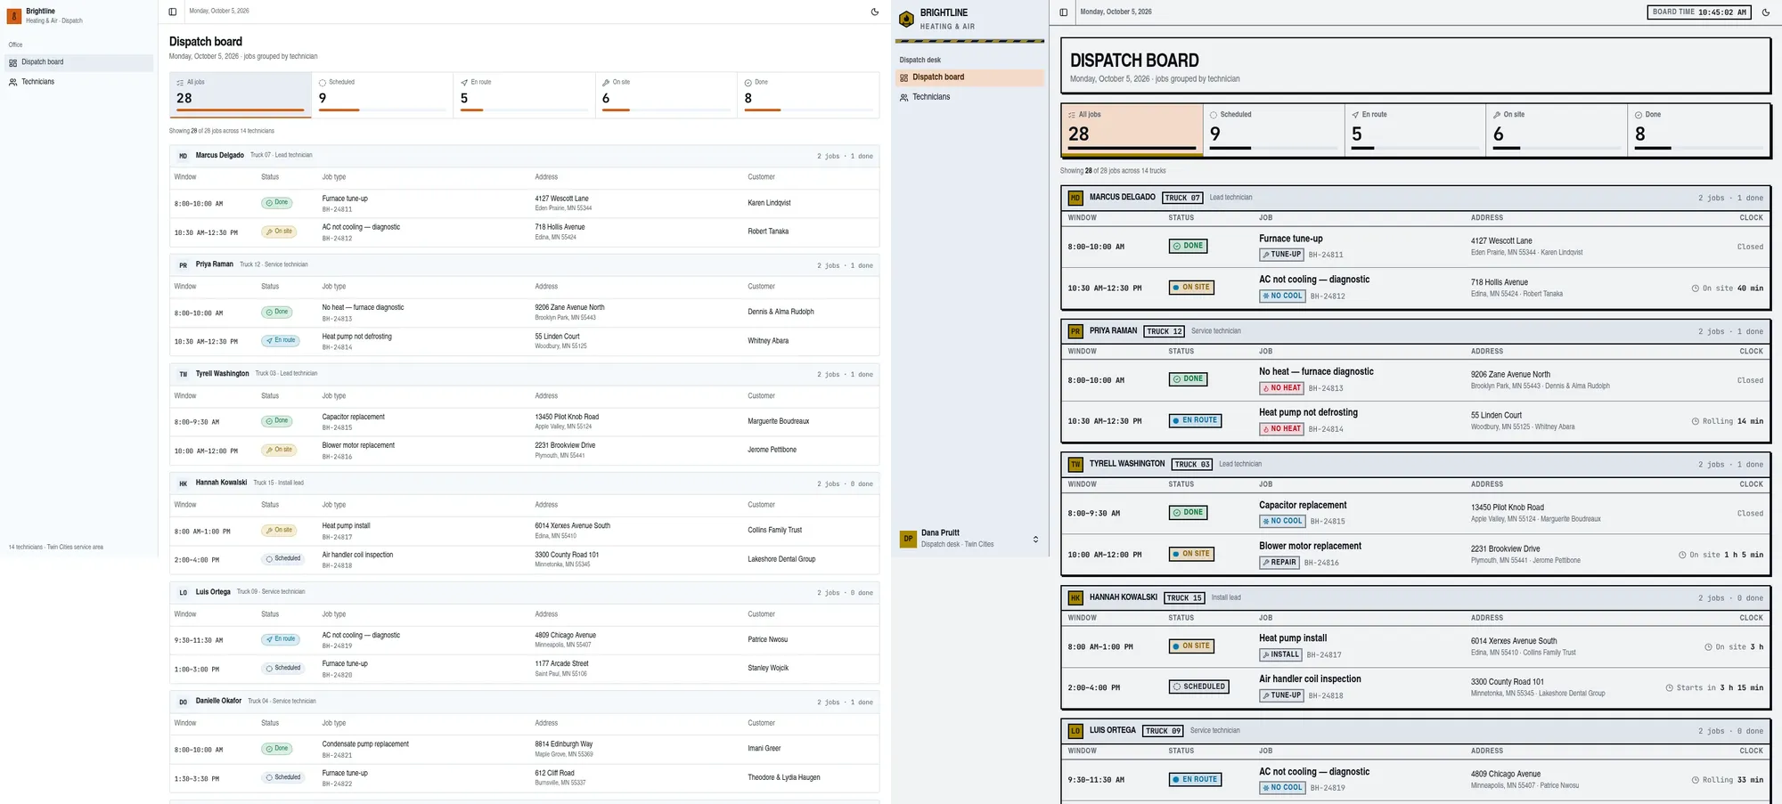
Task: Click the NO COOL tag for job BH-24812
Action: tap(1282, 296)
